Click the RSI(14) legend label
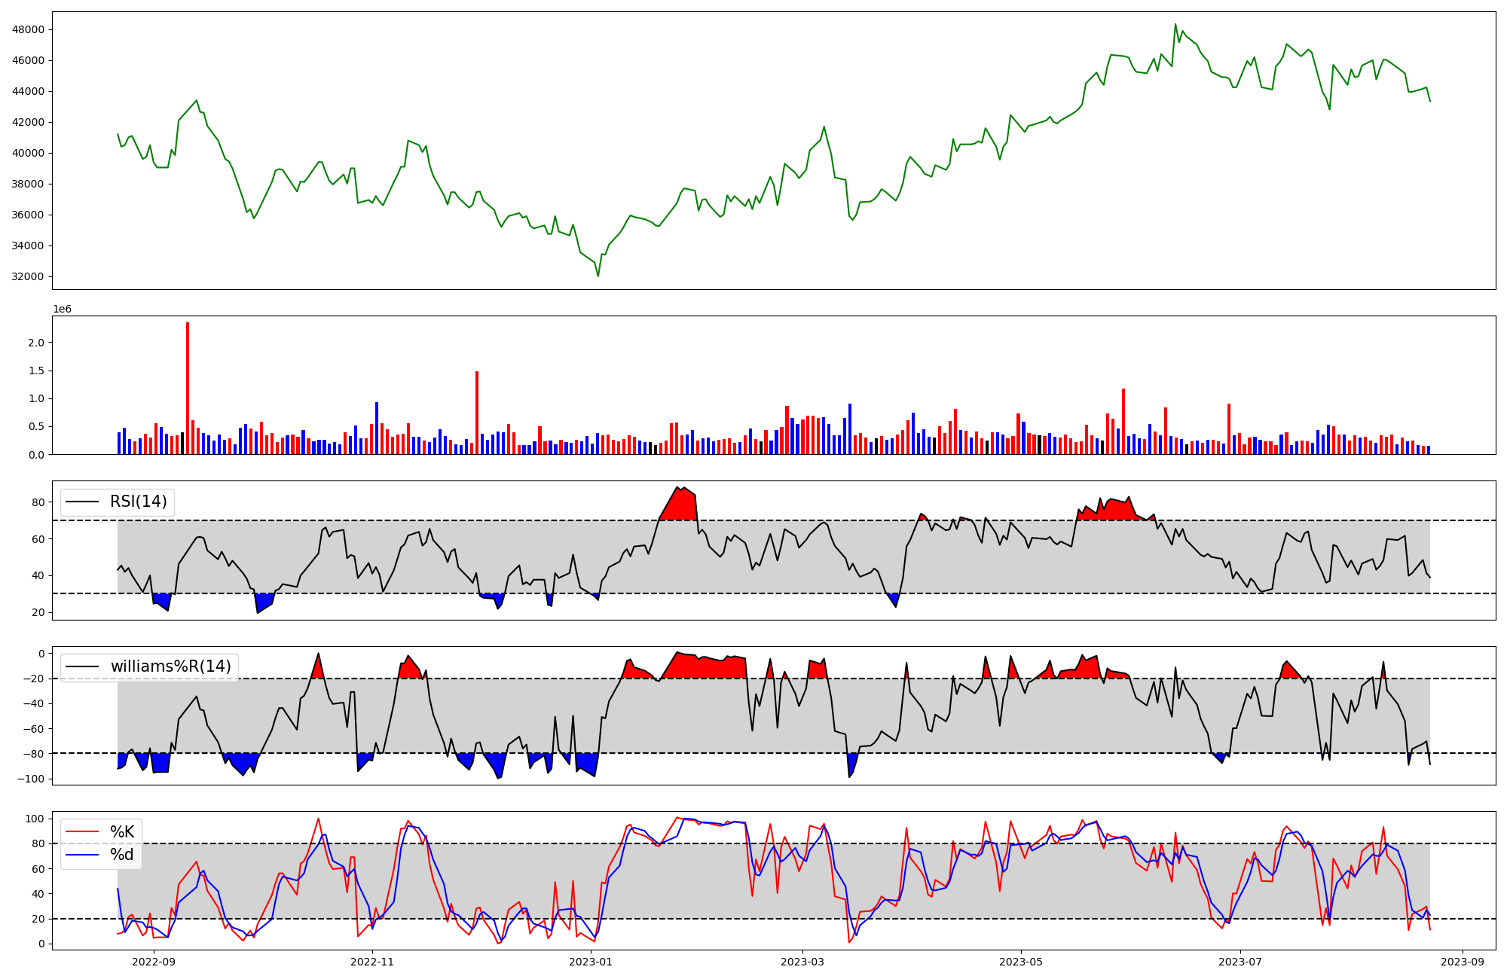The height and width of the screenshot is (979, 1507). (x=139, y=502)
